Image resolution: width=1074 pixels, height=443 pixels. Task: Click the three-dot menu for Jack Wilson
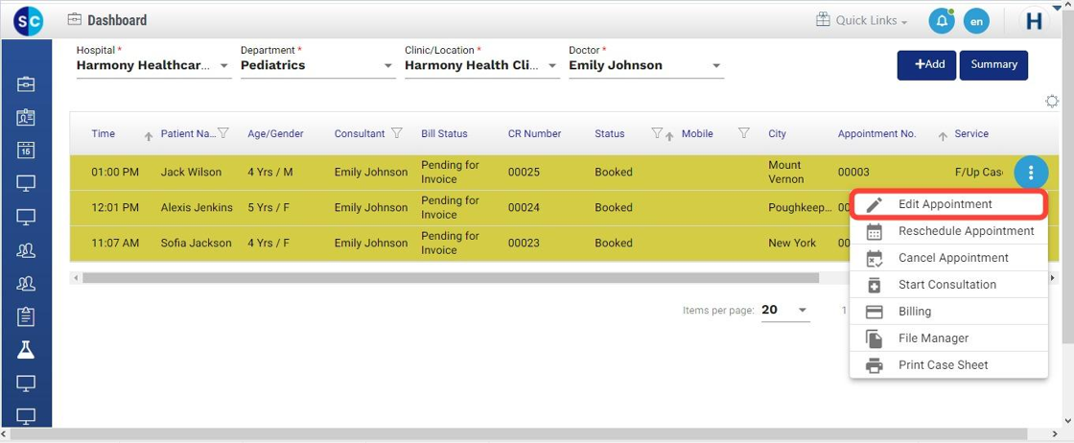point(1031,172)
